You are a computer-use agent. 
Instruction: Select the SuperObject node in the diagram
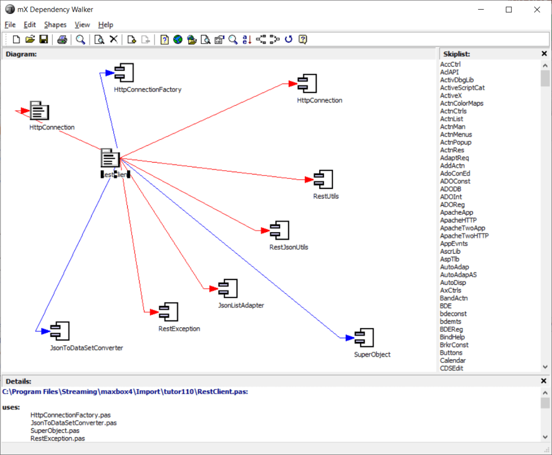[365, 338]
